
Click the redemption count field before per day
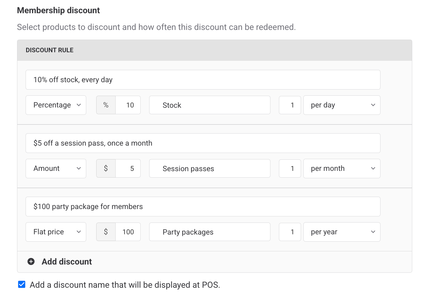point(290,105)
